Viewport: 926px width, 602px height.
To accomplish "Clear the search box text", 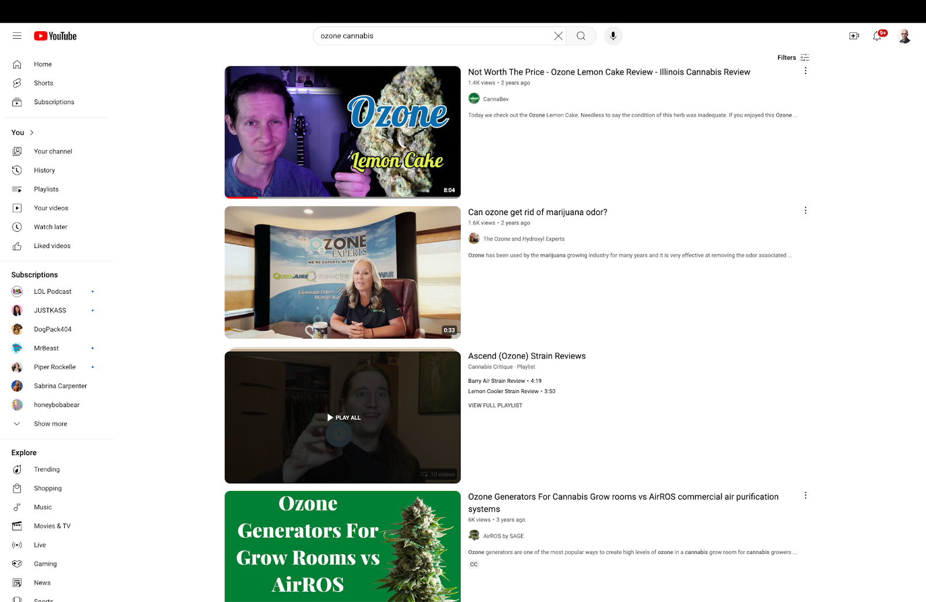I will [x=558, y=36].
